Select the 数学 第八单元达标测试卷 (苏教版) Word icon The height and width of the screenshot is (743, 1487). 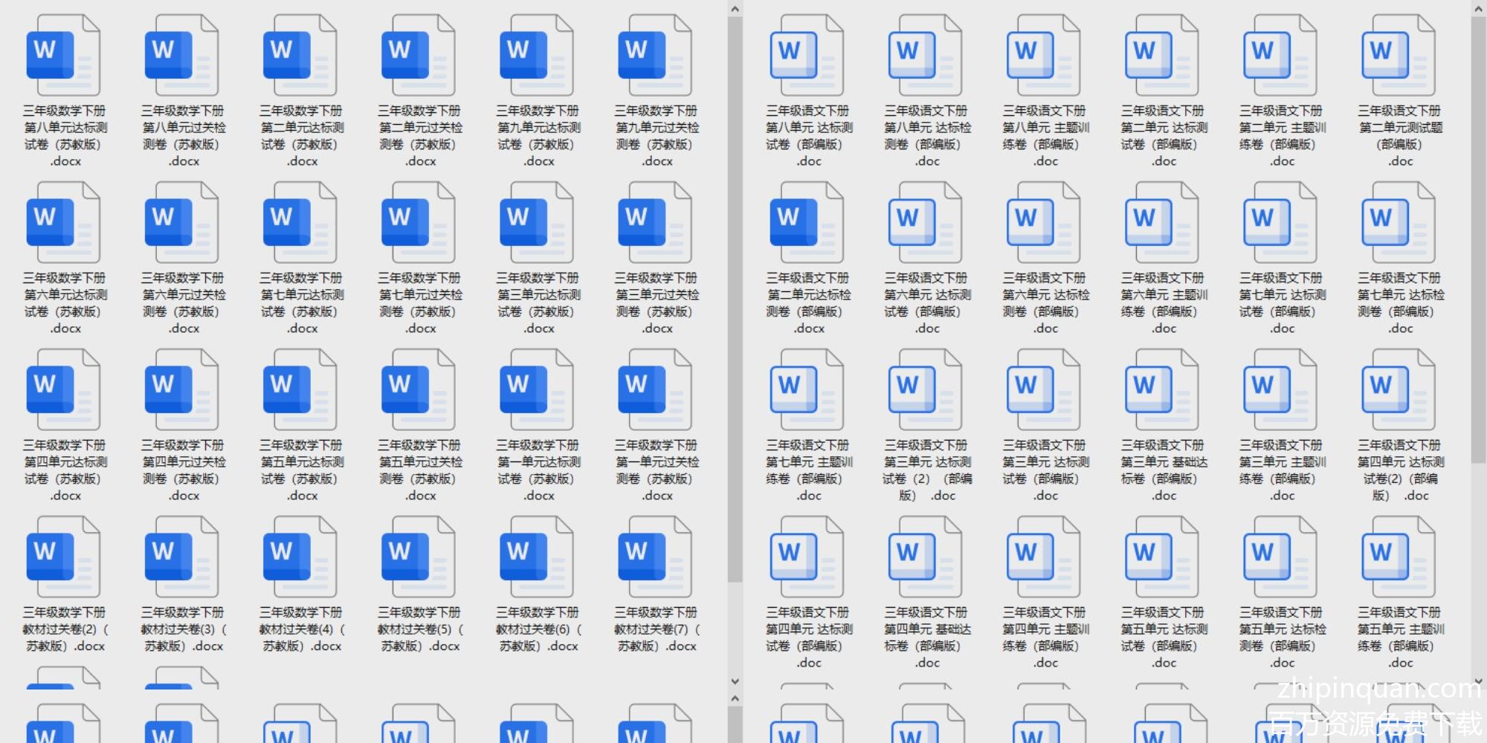(63, 55)
